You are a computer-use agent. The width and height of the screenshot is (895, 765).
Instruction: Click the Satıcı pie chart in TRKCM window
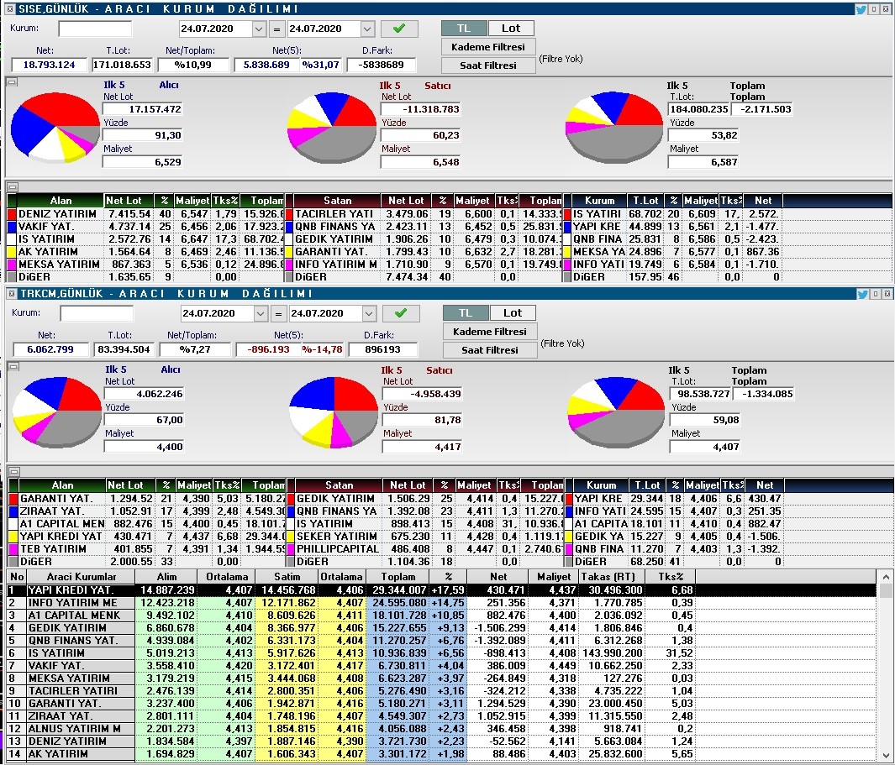[x=334, y=411]
